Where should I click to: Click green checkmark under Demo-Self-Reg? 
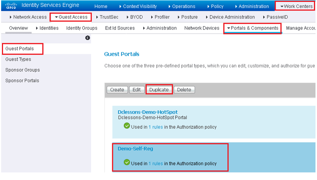tap(127, 162)
